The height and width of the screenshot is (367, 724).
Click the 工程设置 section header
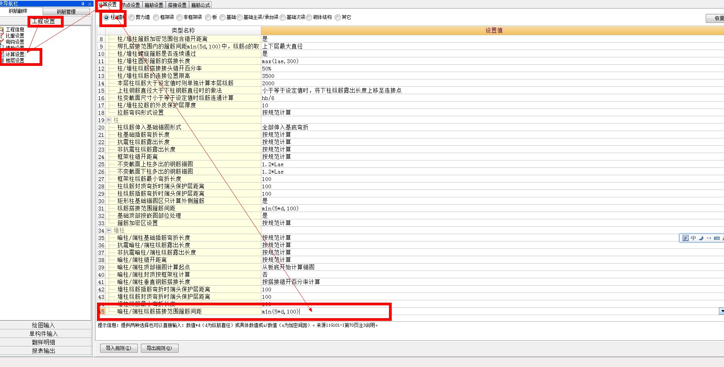click(43, 21)
